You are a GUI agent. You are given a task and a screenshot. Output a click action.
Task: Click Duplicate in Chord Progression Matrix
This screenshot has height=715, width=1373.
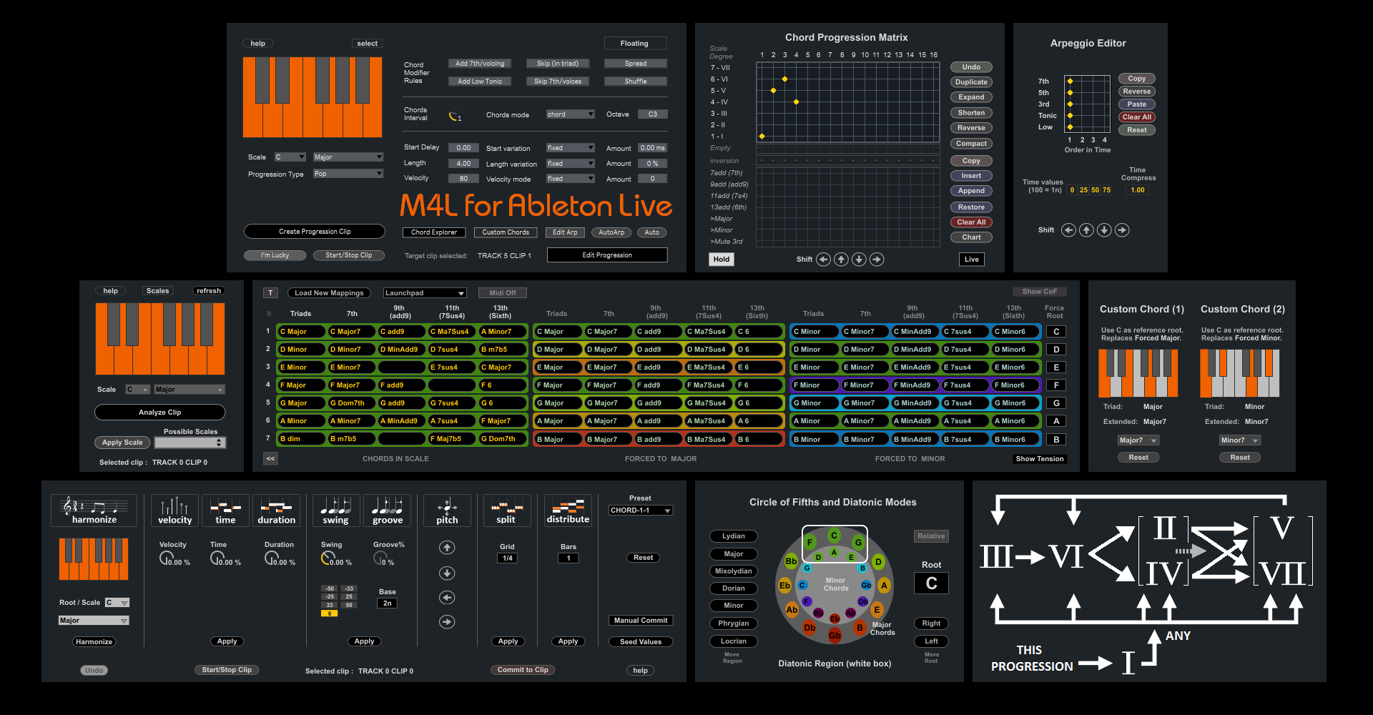(x=971, y=82)
